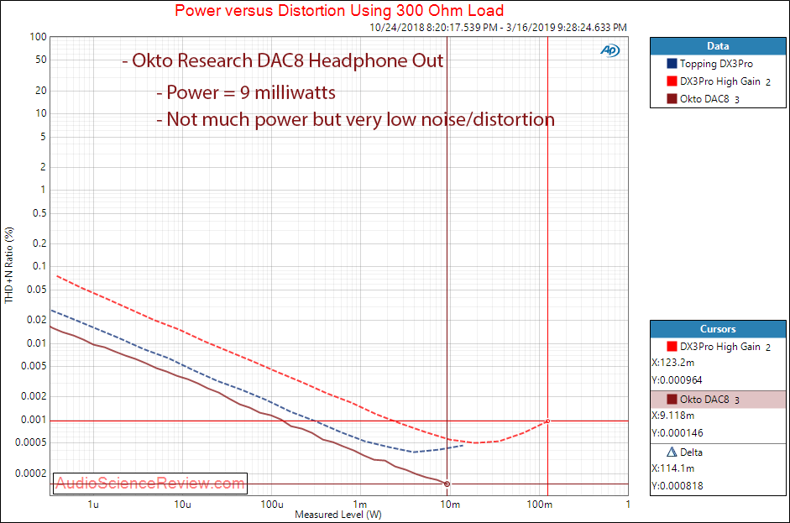Click the annotation "- Not much power but very low noise/distortion"

click(x=355, y=120)
